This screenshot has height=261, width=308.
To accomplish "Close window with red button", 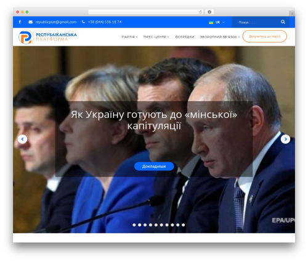I will (18, 12).
